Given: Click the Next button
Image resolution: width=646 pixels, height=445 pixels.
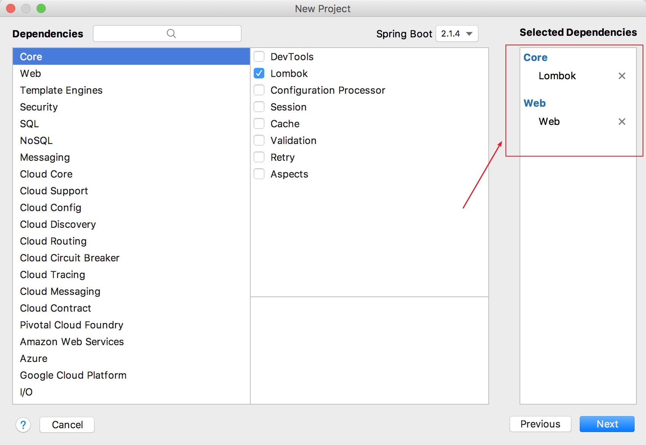Looking at the screenshot, I should pos(607,424).
